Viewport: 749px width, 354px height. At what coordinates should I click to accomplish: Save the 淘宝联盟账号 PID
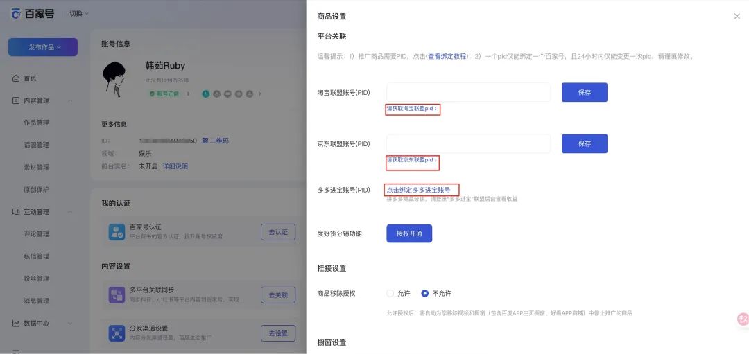[585, 93]
